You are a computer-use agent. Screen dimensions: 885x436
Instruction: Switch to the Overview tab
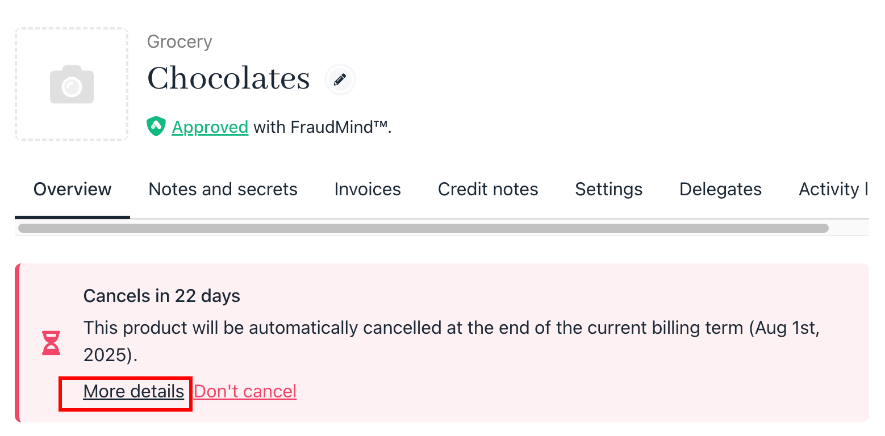coord(73,189)
